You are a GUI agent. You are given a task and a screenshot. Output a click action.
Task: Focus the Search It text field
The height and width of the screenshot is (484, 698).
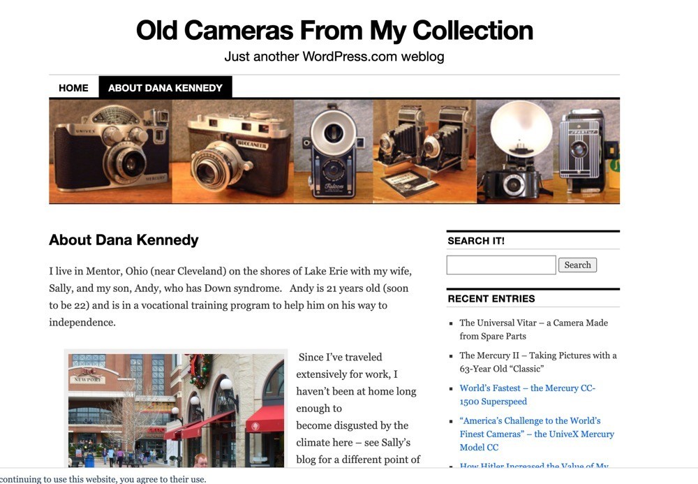click(x=501, y=265)
